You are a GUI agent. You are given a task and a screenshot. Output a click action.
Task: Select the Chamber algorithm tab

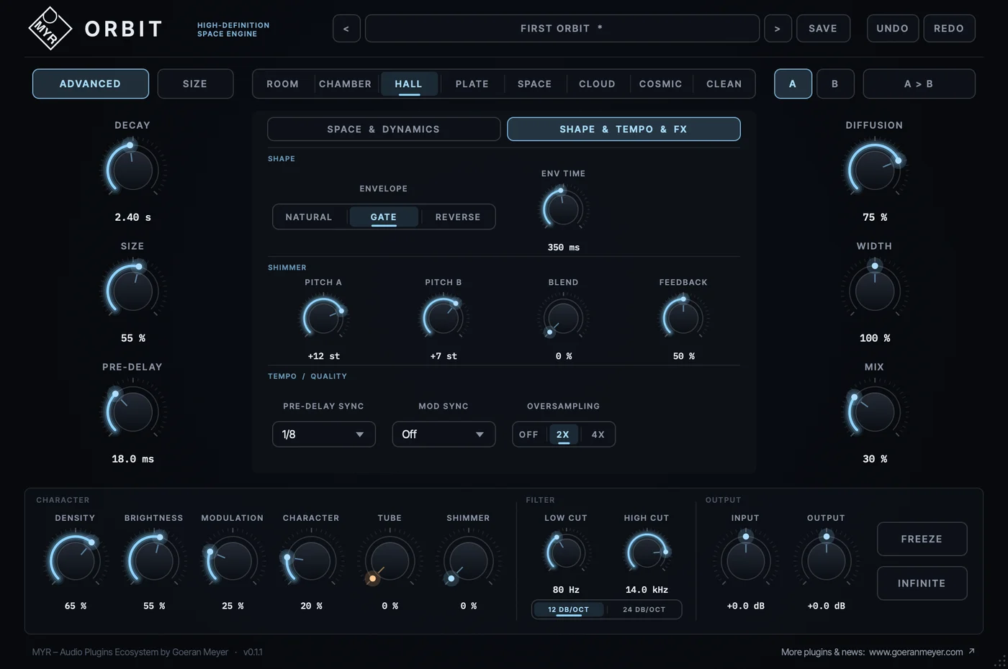(346, 84)
